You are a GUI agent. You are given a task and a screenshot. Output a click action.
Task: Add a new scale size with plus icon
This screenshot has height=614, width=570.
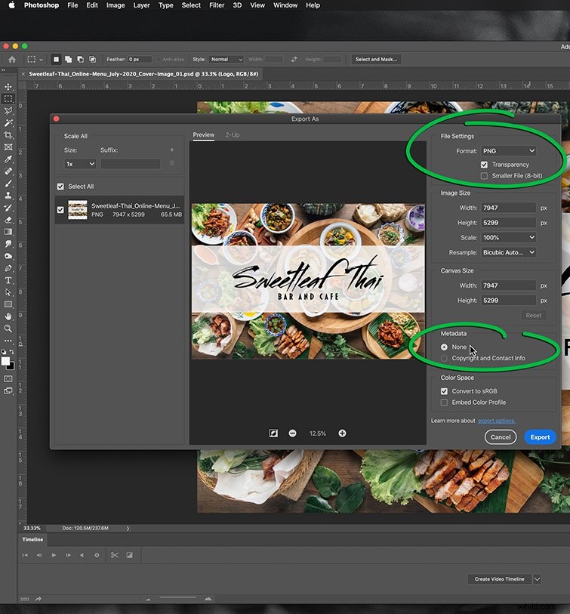172,150
